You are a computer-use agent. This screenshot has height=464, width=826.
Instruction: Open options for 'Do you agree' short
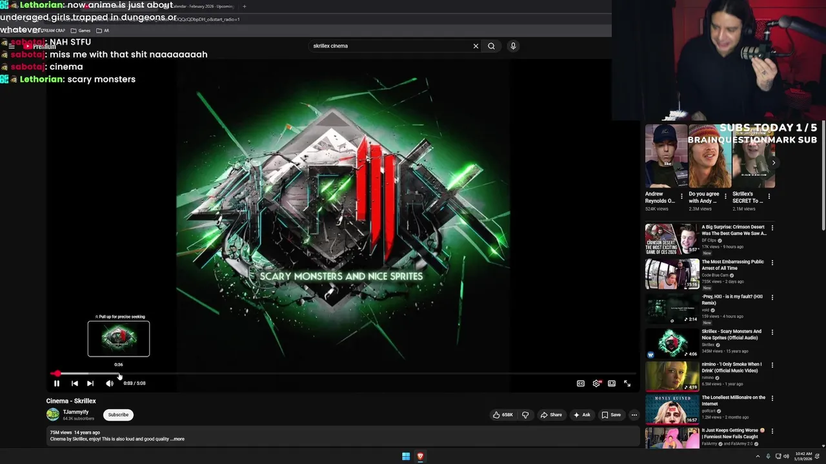pos(725,196)
